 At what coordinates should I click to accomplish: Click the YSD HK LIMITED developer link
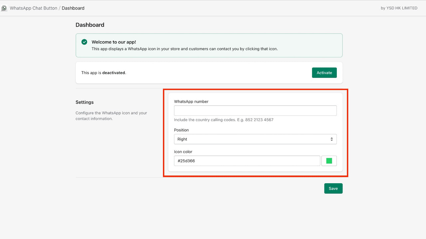pos(401,8)
